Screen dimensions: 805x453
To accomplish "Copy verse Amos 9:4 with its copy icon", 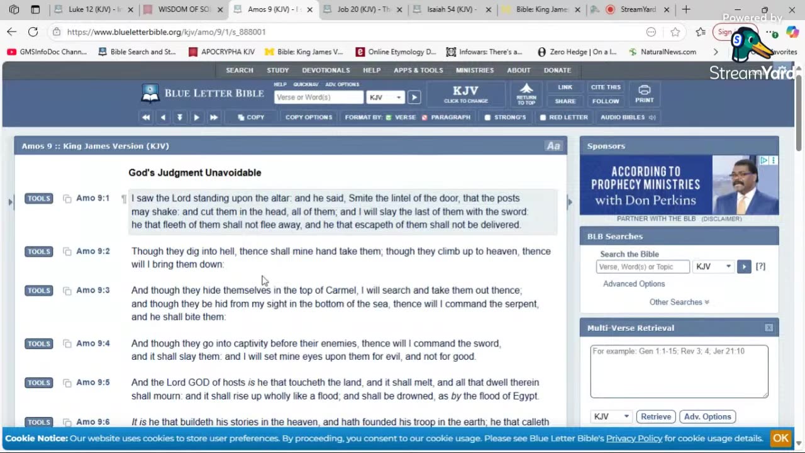I will 67,344.
